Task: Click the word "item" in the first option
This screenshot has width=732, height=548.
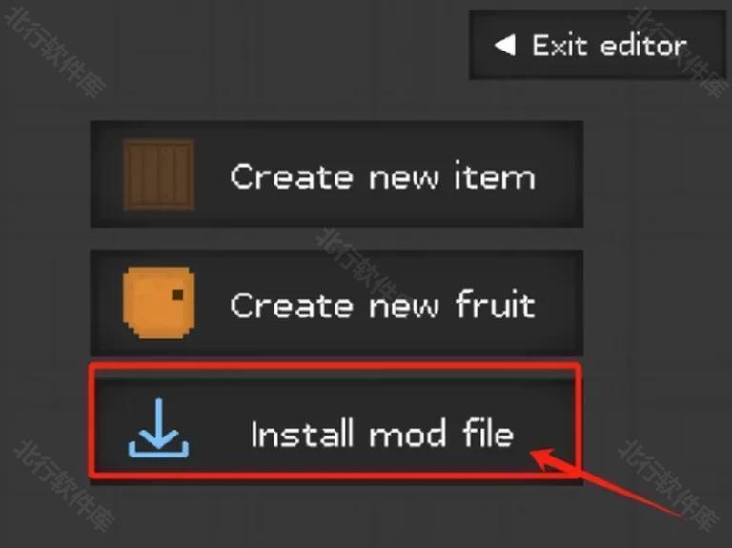Action: 495,176
